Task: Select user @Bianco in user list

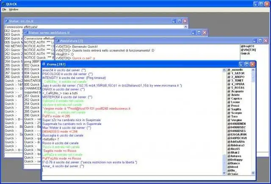Action: click(x=234, y=163)
